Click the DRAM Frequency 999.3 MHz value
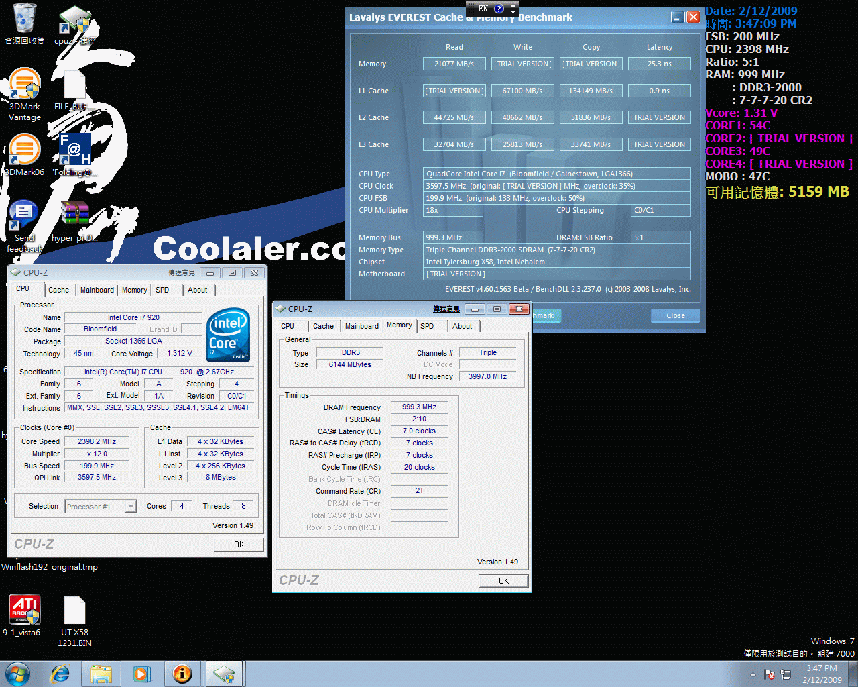Screen dimensions: 858x687 point(419,407)
